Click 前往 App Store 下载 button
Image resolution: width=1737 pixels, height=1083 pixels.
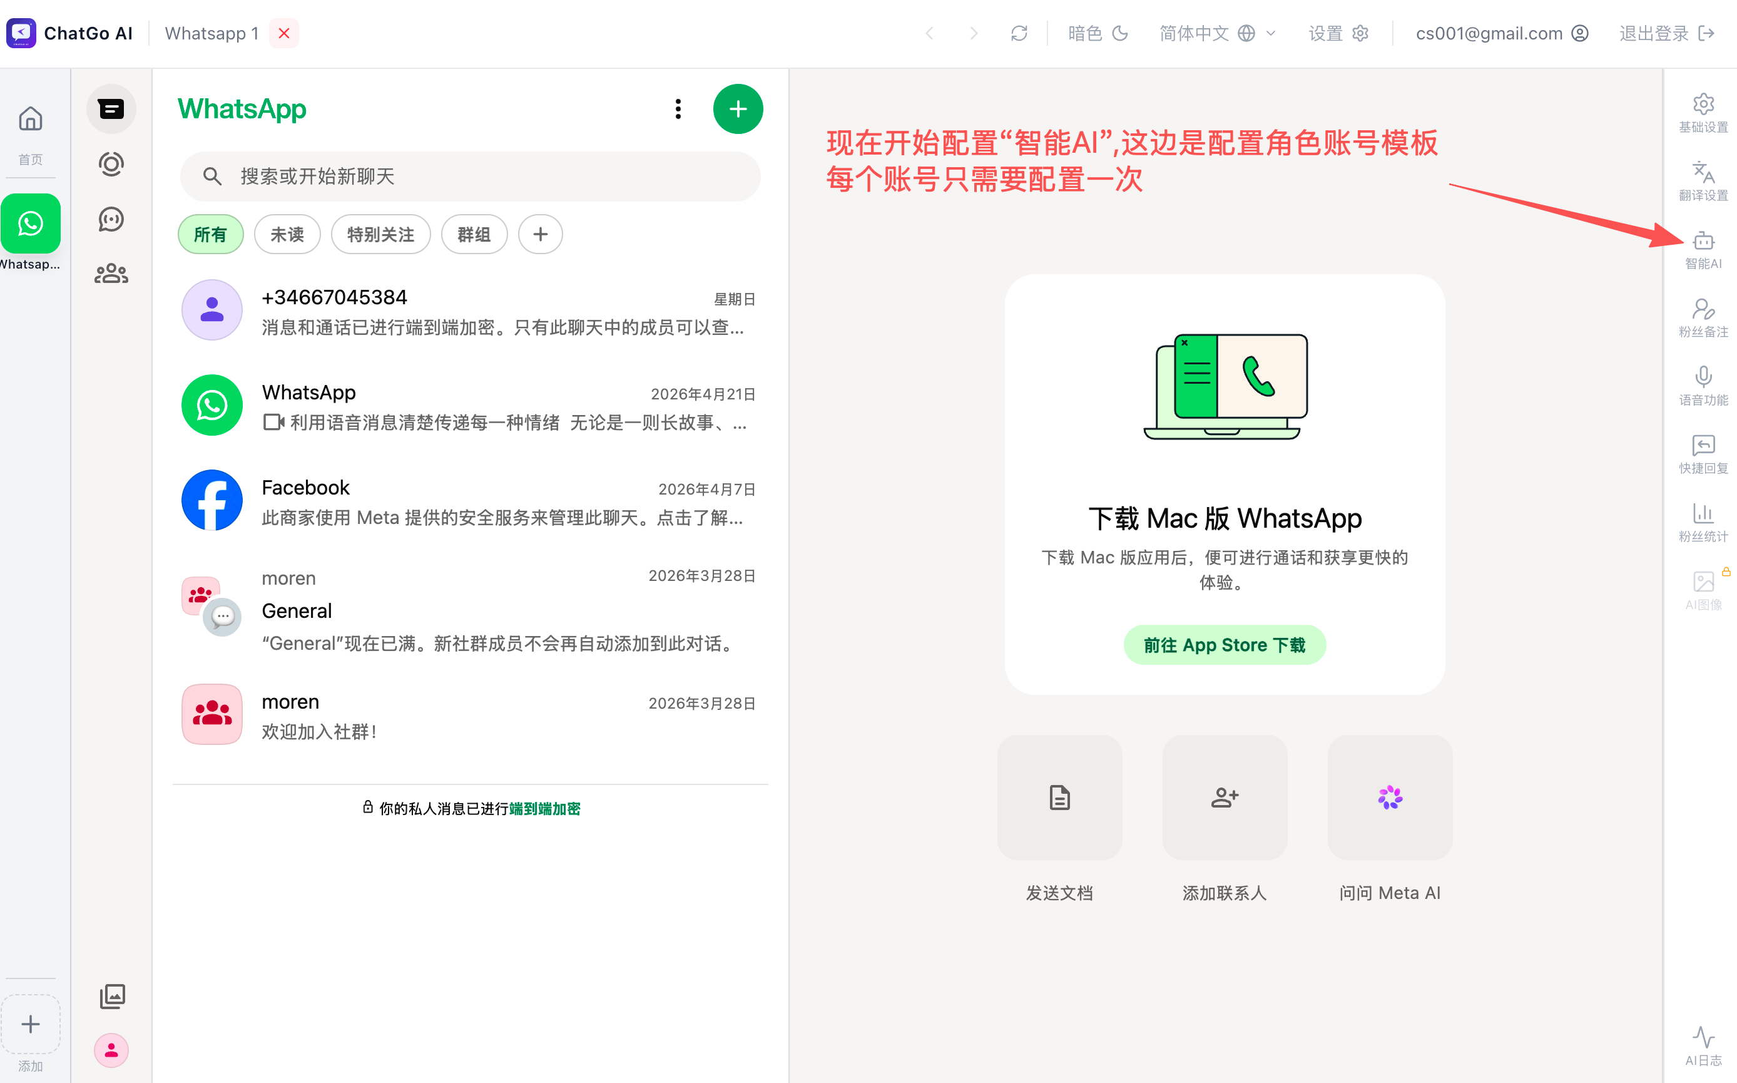coord(1225,645)
